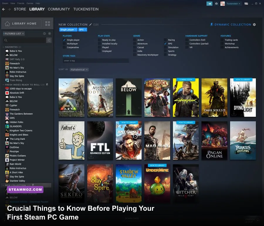Click the search magnifier icon
The height and width of the screenshot is (226, 264).
point(6,40)
